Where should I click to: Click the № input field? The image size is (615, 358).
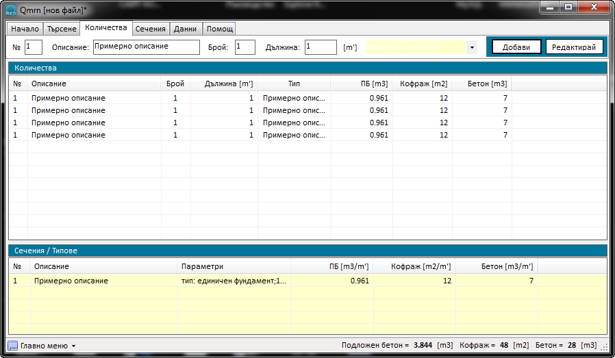[x=34, y=47]
